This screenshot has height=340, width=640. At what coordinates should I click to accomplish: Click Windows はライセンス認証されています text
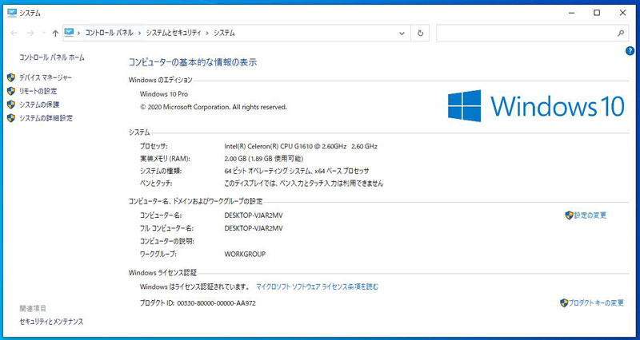(194, 287)
